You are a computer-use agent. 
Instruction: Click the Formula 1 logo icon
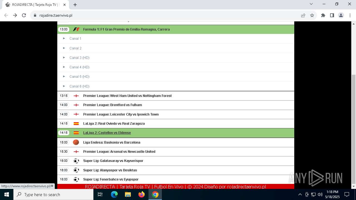point(76,29)
